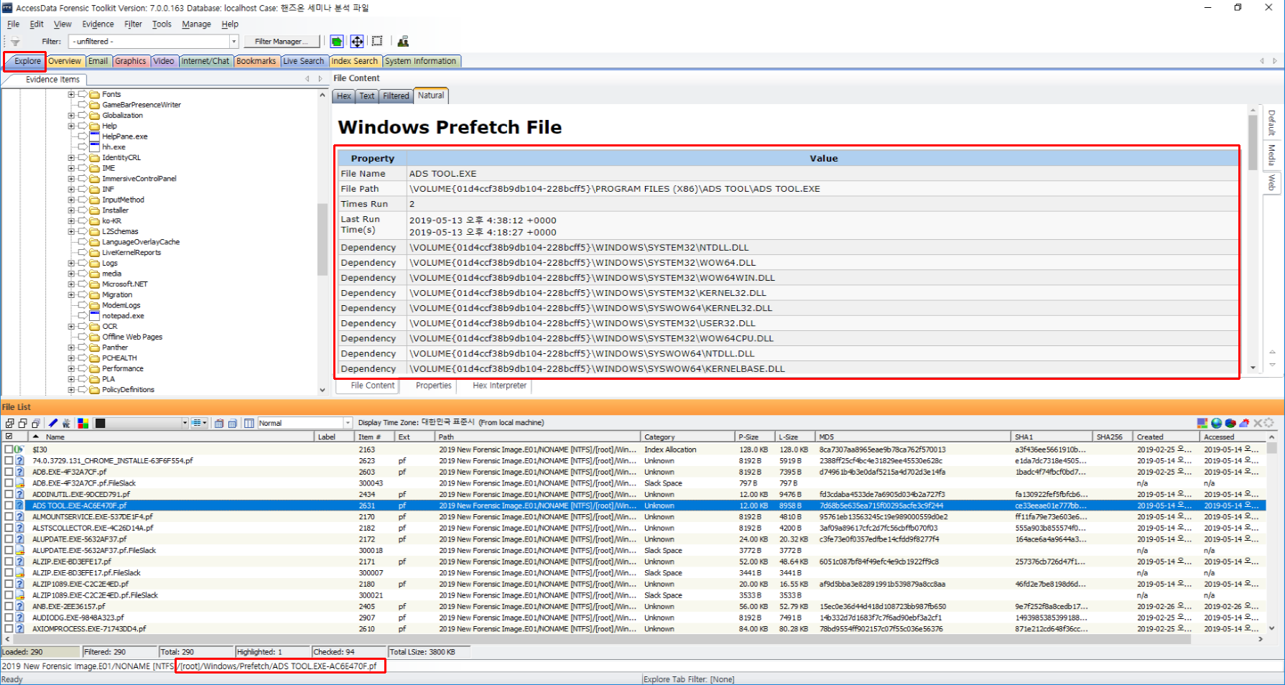Open the Normal view dropdown
The width and height of the screenshot is (1285, 685).
click(348, 424)
